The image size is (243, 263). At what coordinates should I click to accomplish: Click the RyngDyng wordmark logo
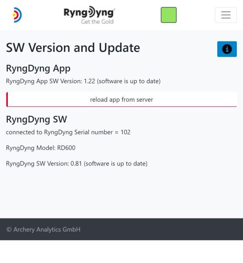[x=89, y=12]
